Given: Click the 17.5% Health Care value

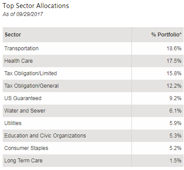Looking at the screenshot, I should click(174, 61).
